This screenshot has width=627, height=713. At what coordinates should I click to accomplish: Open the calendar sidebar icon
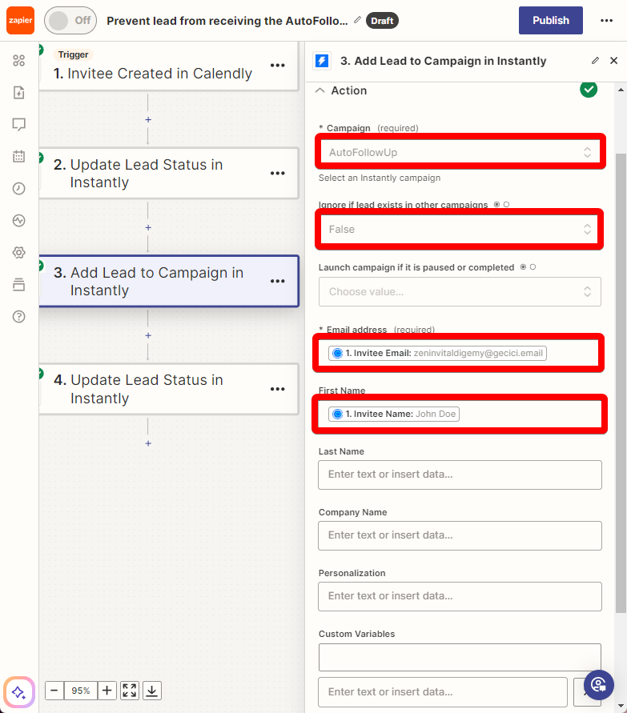(18, 156)
